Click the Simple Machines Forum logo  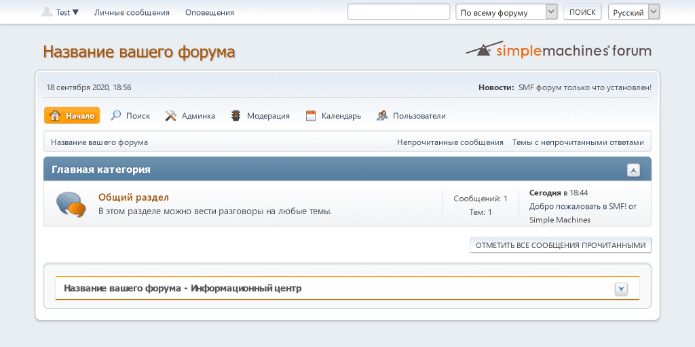(x=558, y=50)
